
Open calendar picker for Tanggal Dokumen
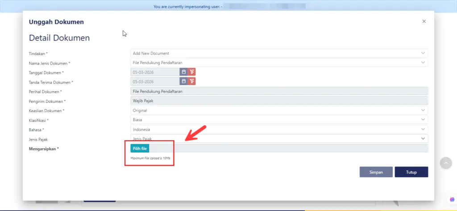point(183,72)
